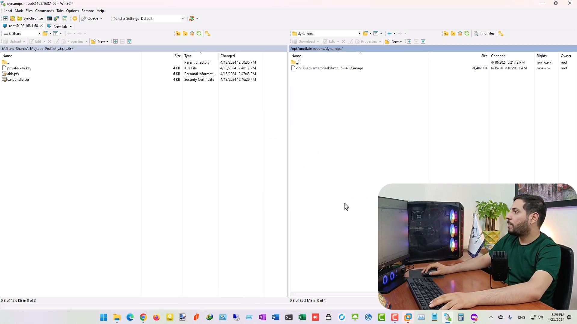Click the Queue button
Image resolution: width=577 pixels, height=324 pixels.
(90, 18)
